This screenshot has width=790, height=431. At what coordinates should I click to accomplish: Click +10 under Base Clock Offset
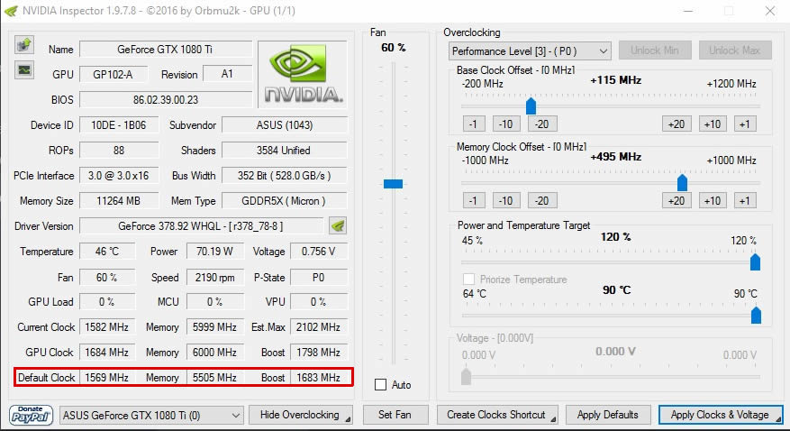pos(713,124)
